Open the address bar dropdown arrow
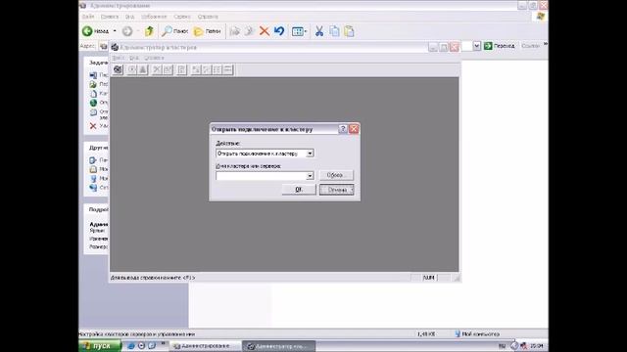627x352 pixels. click(477, 46)
